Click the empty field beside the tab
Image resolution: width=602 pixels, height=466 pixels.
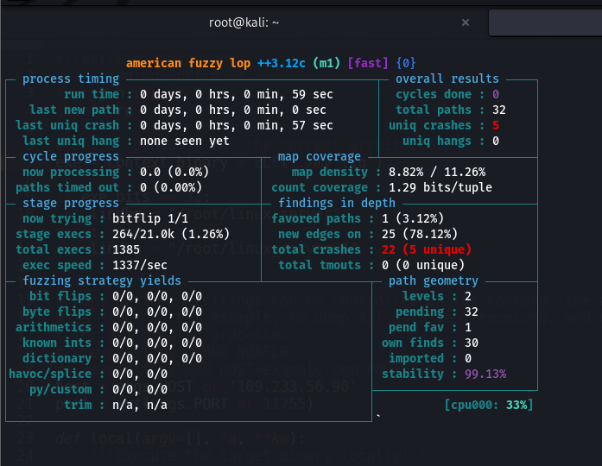545,22
